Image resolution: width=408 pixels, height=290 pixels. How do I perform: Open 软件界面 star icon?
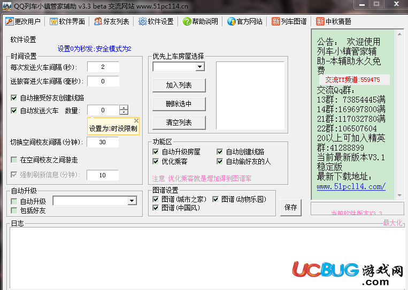coord(53,21)
